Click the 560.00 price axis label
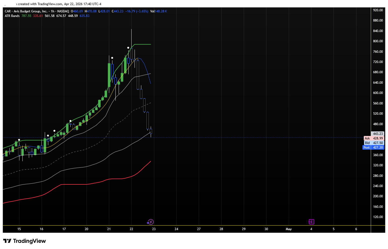 tap(378, 103)
